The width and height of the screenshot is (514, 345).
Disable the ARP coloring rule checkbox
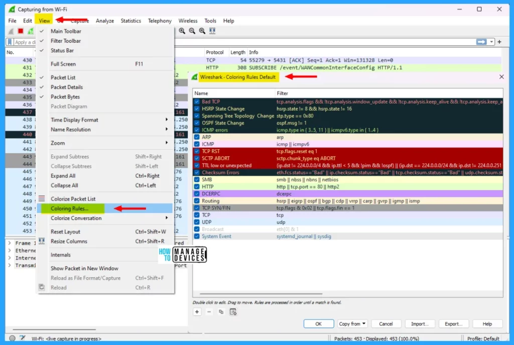click(x=197, y=137)
